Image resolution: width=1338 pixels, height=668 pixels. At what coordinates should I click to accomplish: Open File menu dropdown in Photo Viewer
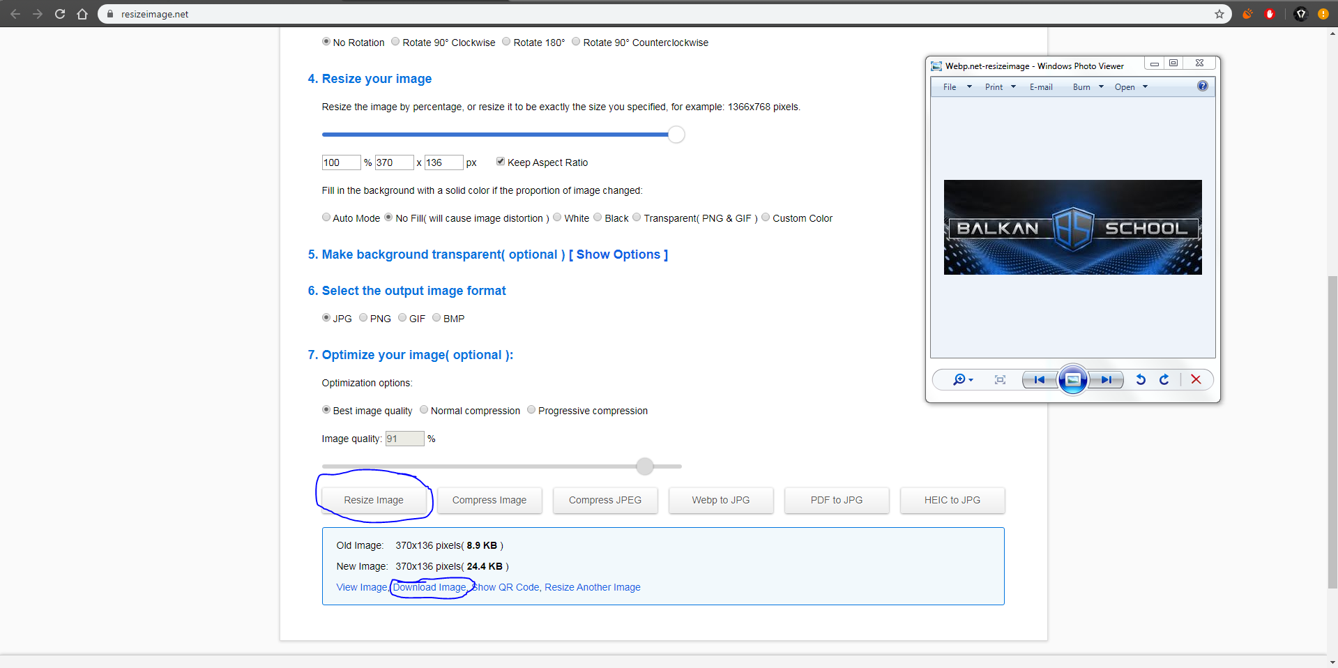[x=957, y=87]
